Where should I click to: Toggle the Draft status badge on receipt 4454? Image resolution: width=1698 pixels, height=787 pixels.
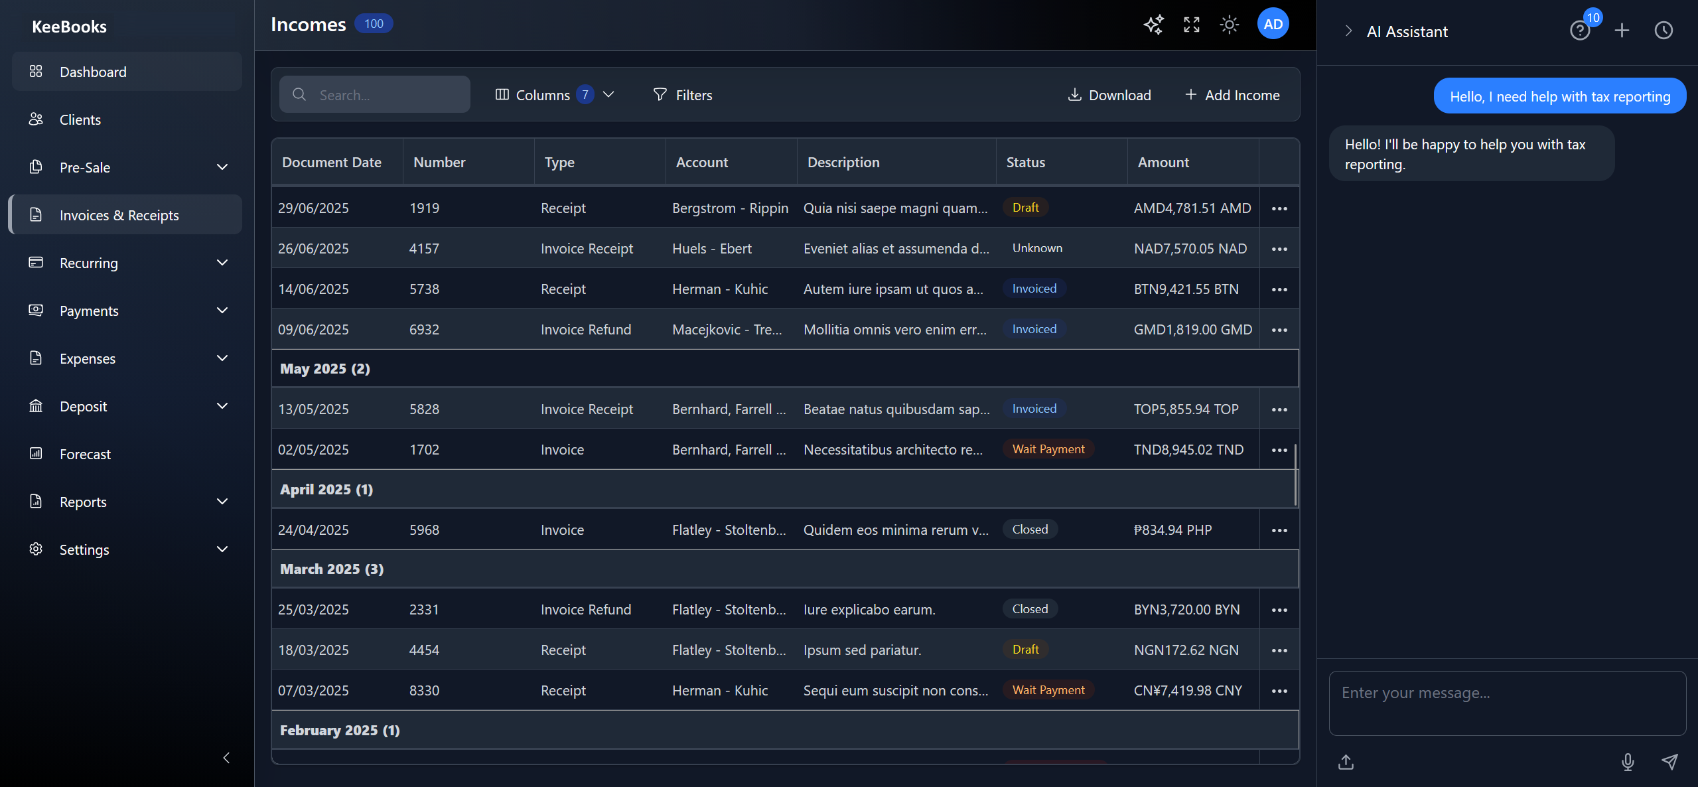pos(1025,649)
